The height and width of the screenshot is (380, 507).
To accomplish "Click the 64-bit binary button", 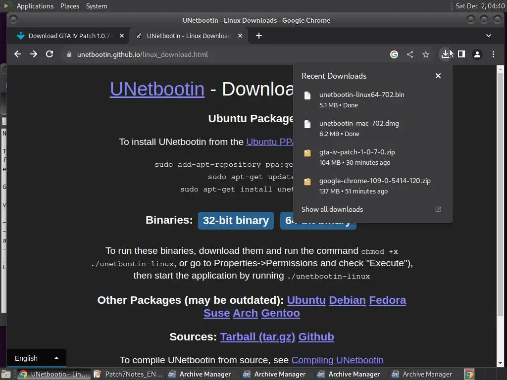I will click(318, 226).
